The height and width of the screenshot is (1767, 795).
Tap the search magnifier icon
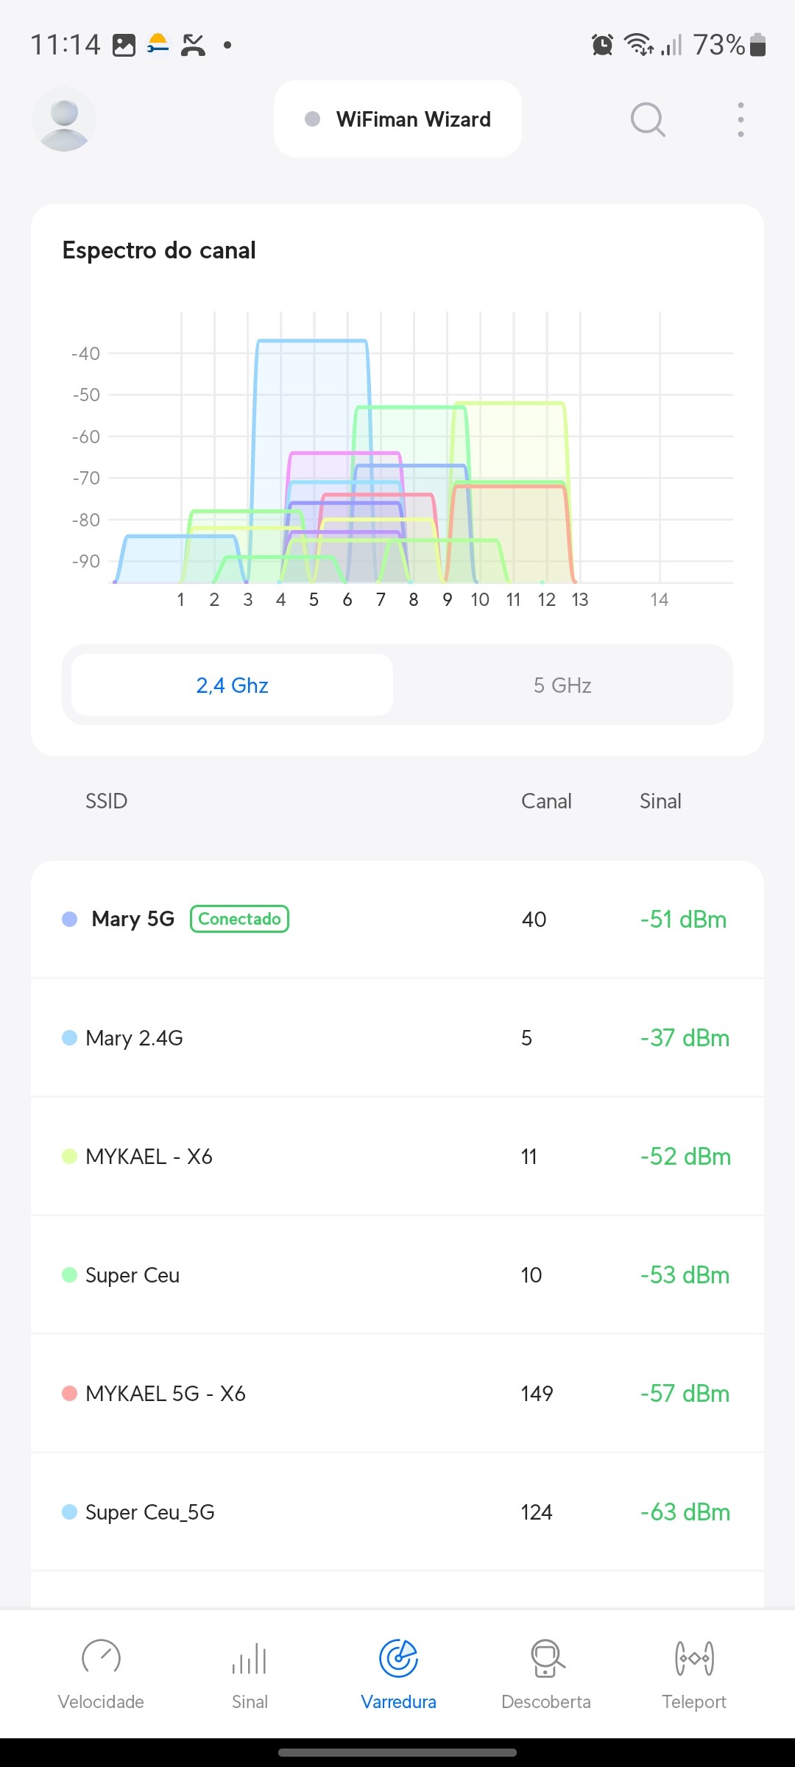click(648, 119)
